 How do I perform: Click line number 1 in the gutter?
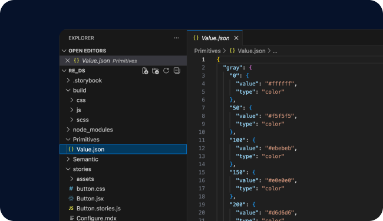tap(203, 60)
